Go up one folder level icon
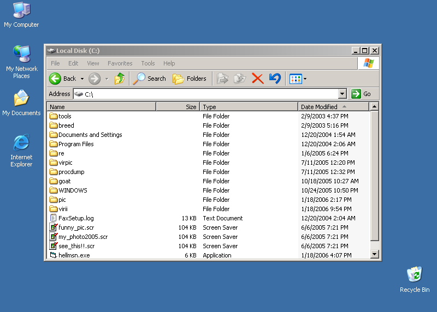437x312 pixels. point(120,79)
